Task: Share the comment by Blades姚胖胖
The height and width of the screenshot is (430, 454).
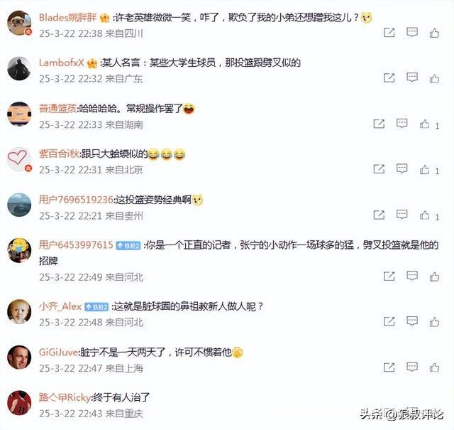Action: pos(389,33)
